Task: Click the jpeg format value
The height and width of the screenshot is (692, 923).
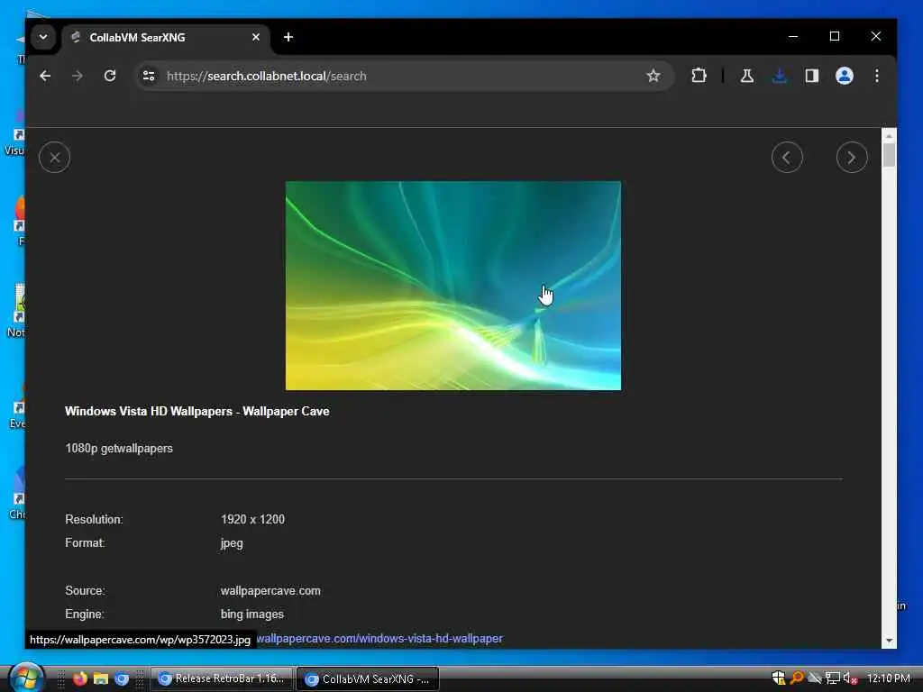Action: click(232, 543)
